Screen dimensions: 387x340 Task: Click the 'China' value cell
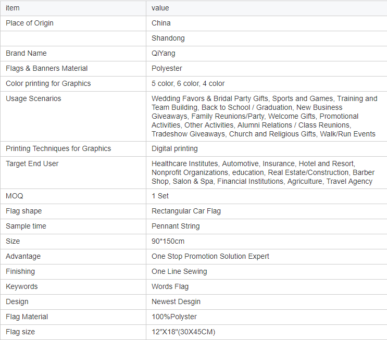[x=161, y=23]
